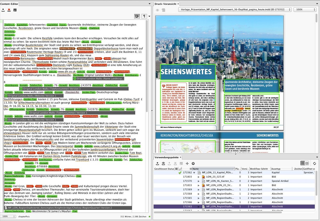Open the 100% preview zoom dropdown
The image size is (320, 221).
(x=306, y=10)
